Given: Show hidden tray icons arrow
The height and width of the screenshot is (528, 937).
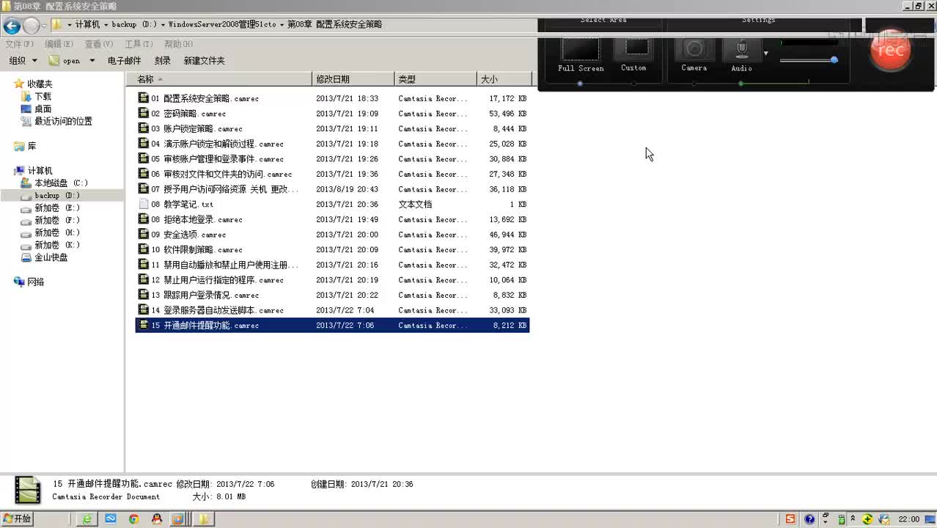Looking at the screenshot, I should (x=852, y=518).
